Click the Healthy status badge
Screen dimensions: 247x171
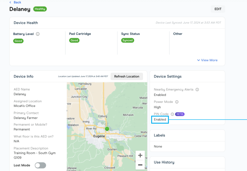click(40, 9)
